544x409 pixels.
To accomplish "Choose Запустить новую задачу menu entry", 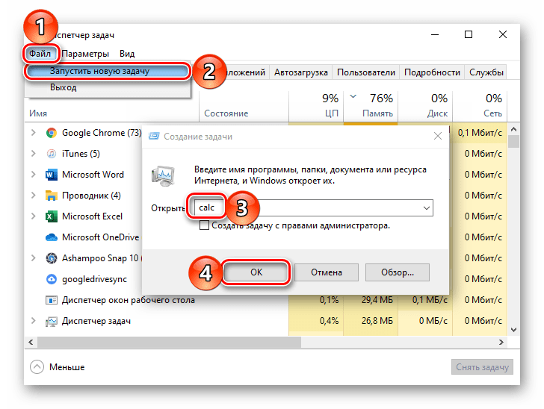I will (x=108, y=71).
